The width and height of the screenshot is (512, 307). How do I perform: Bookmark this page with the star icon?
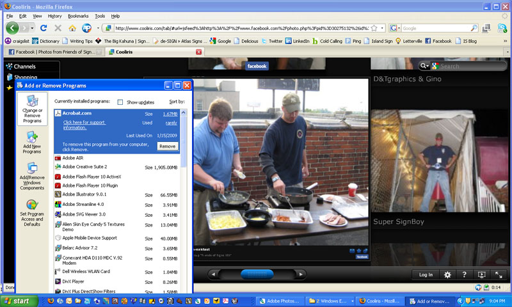(x=374, y=28)
